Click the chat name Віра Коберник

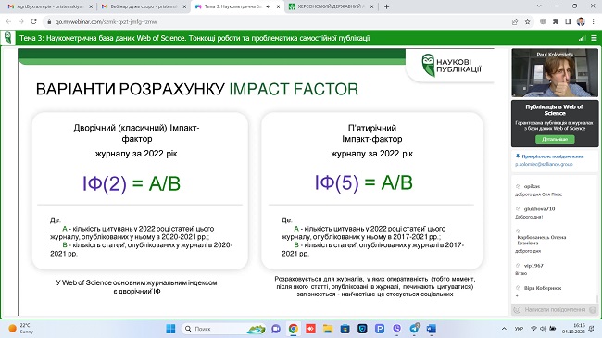point(543,288)
